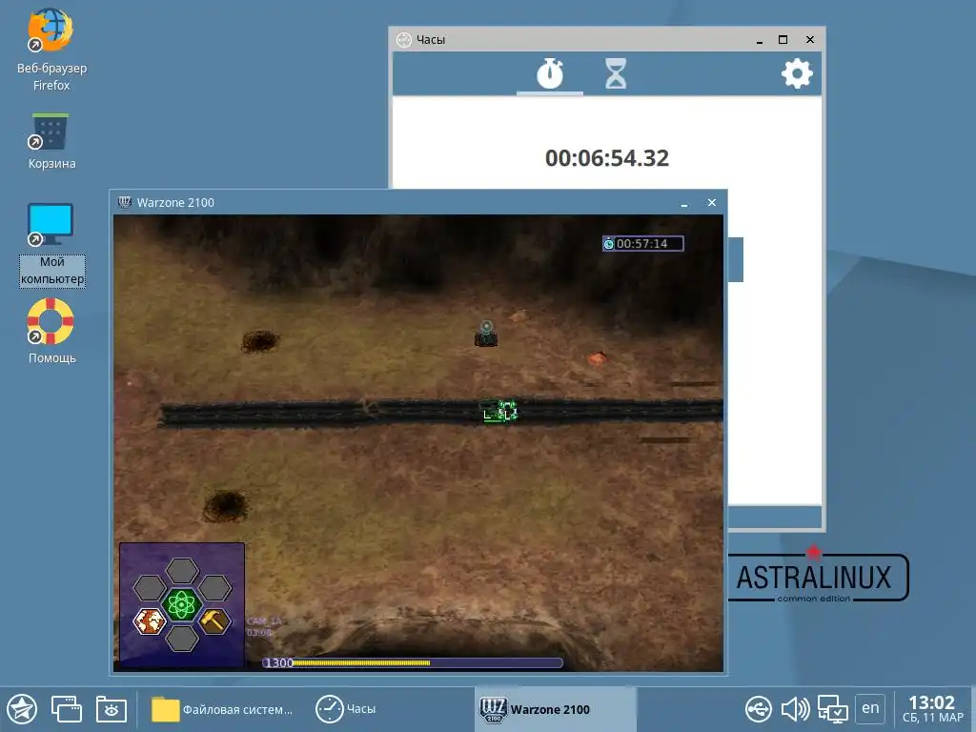Activate Warzone 2100 taskbar button

[x=556, y=709]
